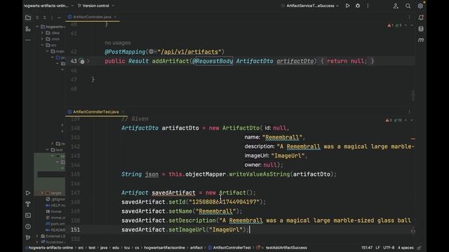Click testAddArtifactSuccess breadcrumb
The height and width of the screenshot is (252, 449).
point(286,248)
